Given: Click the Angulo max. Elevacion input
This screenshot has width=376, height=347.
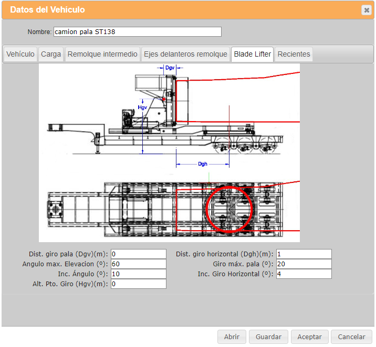Looking at the screenshot, I should click(138, 264).
